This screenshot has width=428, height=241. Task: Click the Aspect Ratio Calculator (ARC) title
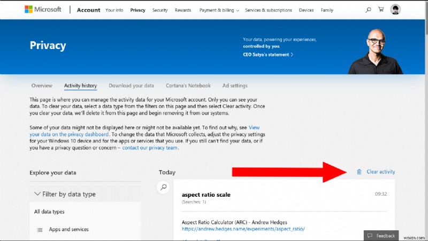click(234, 222)
